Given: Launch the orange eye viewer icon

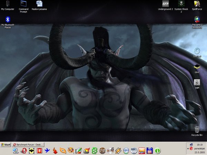Looking at the screenshot, I should 63,151.
